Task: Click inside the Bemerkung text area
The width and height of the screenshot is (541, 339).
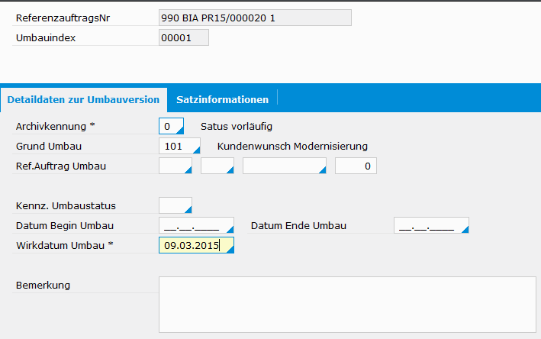Action: [x=347, y=304]
